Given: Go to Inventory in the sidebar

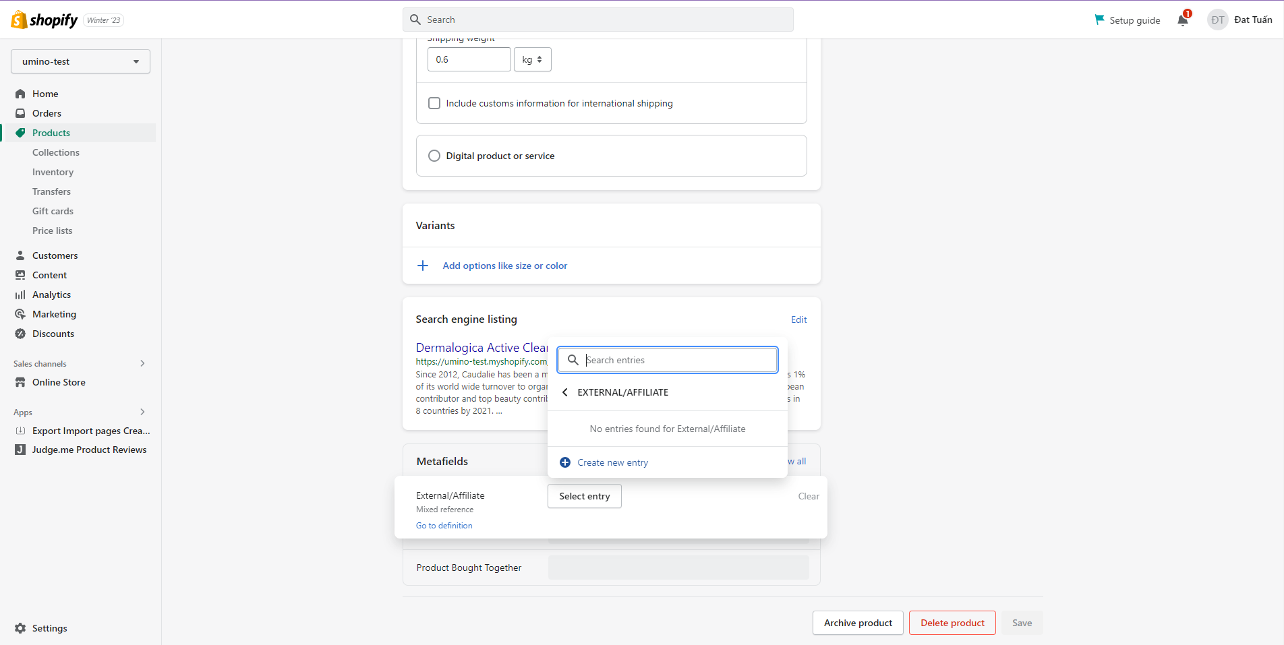Looking at the screenshot, I should click(x=53, y=172).
